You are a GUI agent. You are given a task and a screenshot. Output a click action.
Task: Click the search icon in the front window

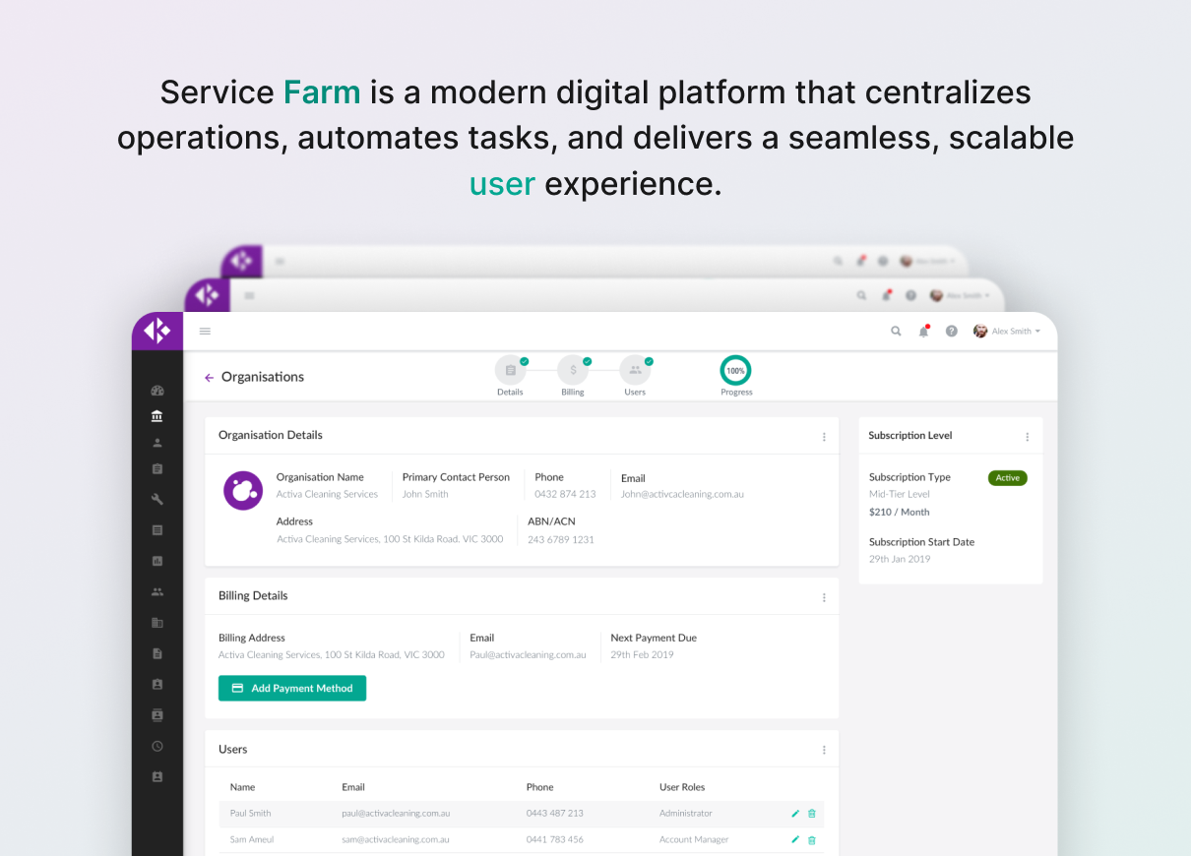896,332
